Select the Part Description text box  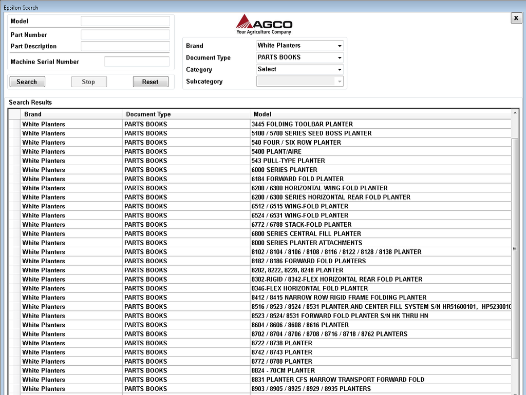[125, 46]
